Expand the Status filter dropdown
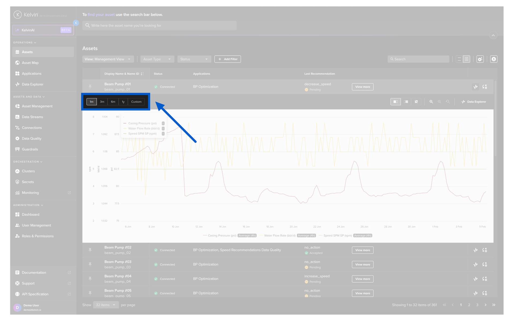This screenshot has width=514, height=321. pos(194,59)
